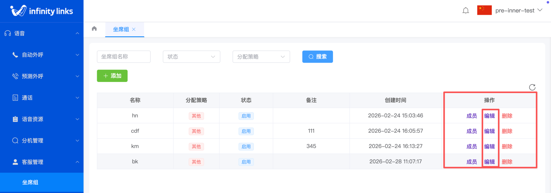Open 成员 for the hn row
Screen dimensions: 551x193
coord(472,116)
